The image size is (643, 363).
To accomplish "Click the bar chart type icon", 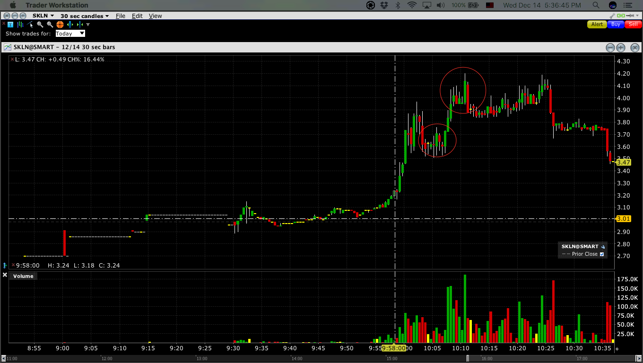I will click(x=20, y=24).
